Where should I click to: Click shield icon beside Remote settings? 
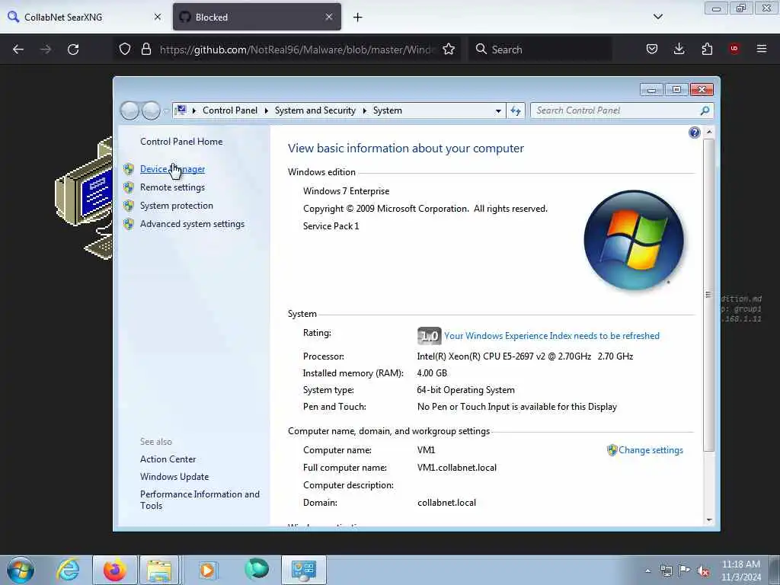click(129, 187)
